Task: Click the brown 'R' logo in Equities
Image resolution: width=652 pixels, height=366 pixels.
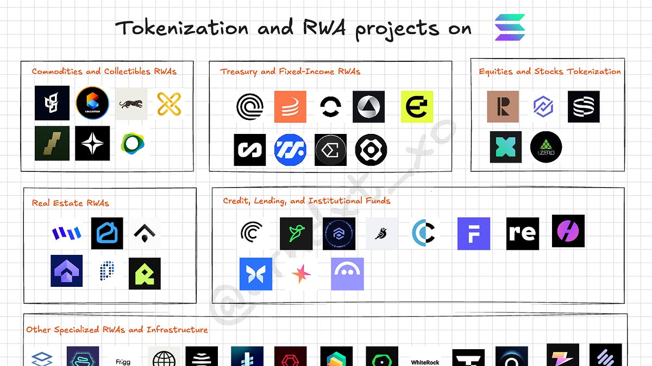Action: [503, 106]
